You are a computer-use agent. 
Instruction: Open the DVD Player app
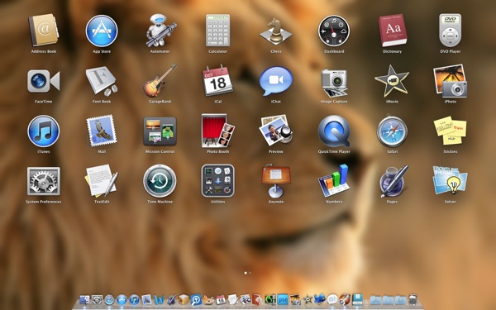(451, 31)
